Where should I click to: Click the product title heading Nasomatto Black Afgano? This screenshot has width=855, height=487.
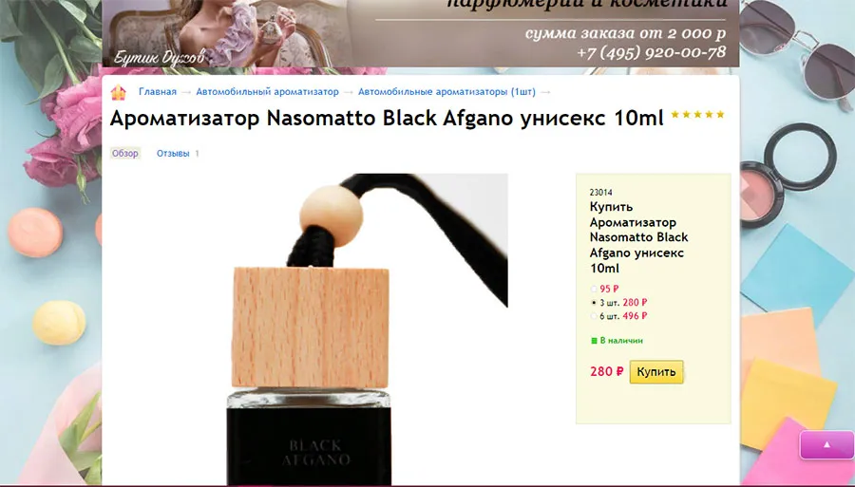tap(387, 118)
